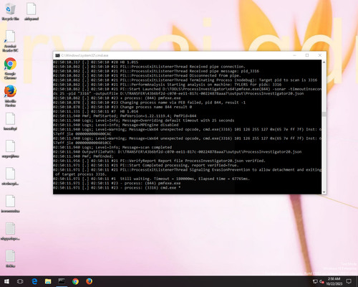Open the volume icon in system tray
Image resolution: width=358 pixels, height=287 pixels.
click(x=321, y=281)
